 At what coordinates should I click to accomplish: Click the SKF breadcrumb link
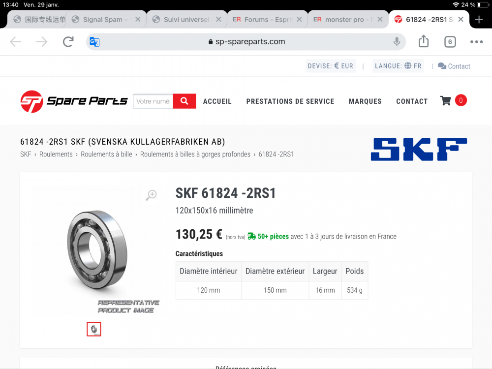pyautogui.click(x=26, y=154)
